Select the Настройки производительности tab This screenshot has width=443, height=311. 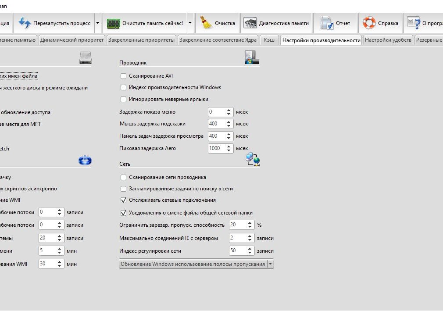click(x=321, y=40)
